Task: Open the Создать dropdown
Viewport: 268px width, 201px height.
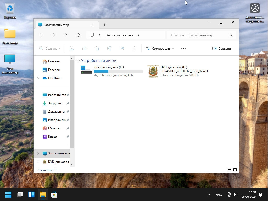Action: [50, 48]
